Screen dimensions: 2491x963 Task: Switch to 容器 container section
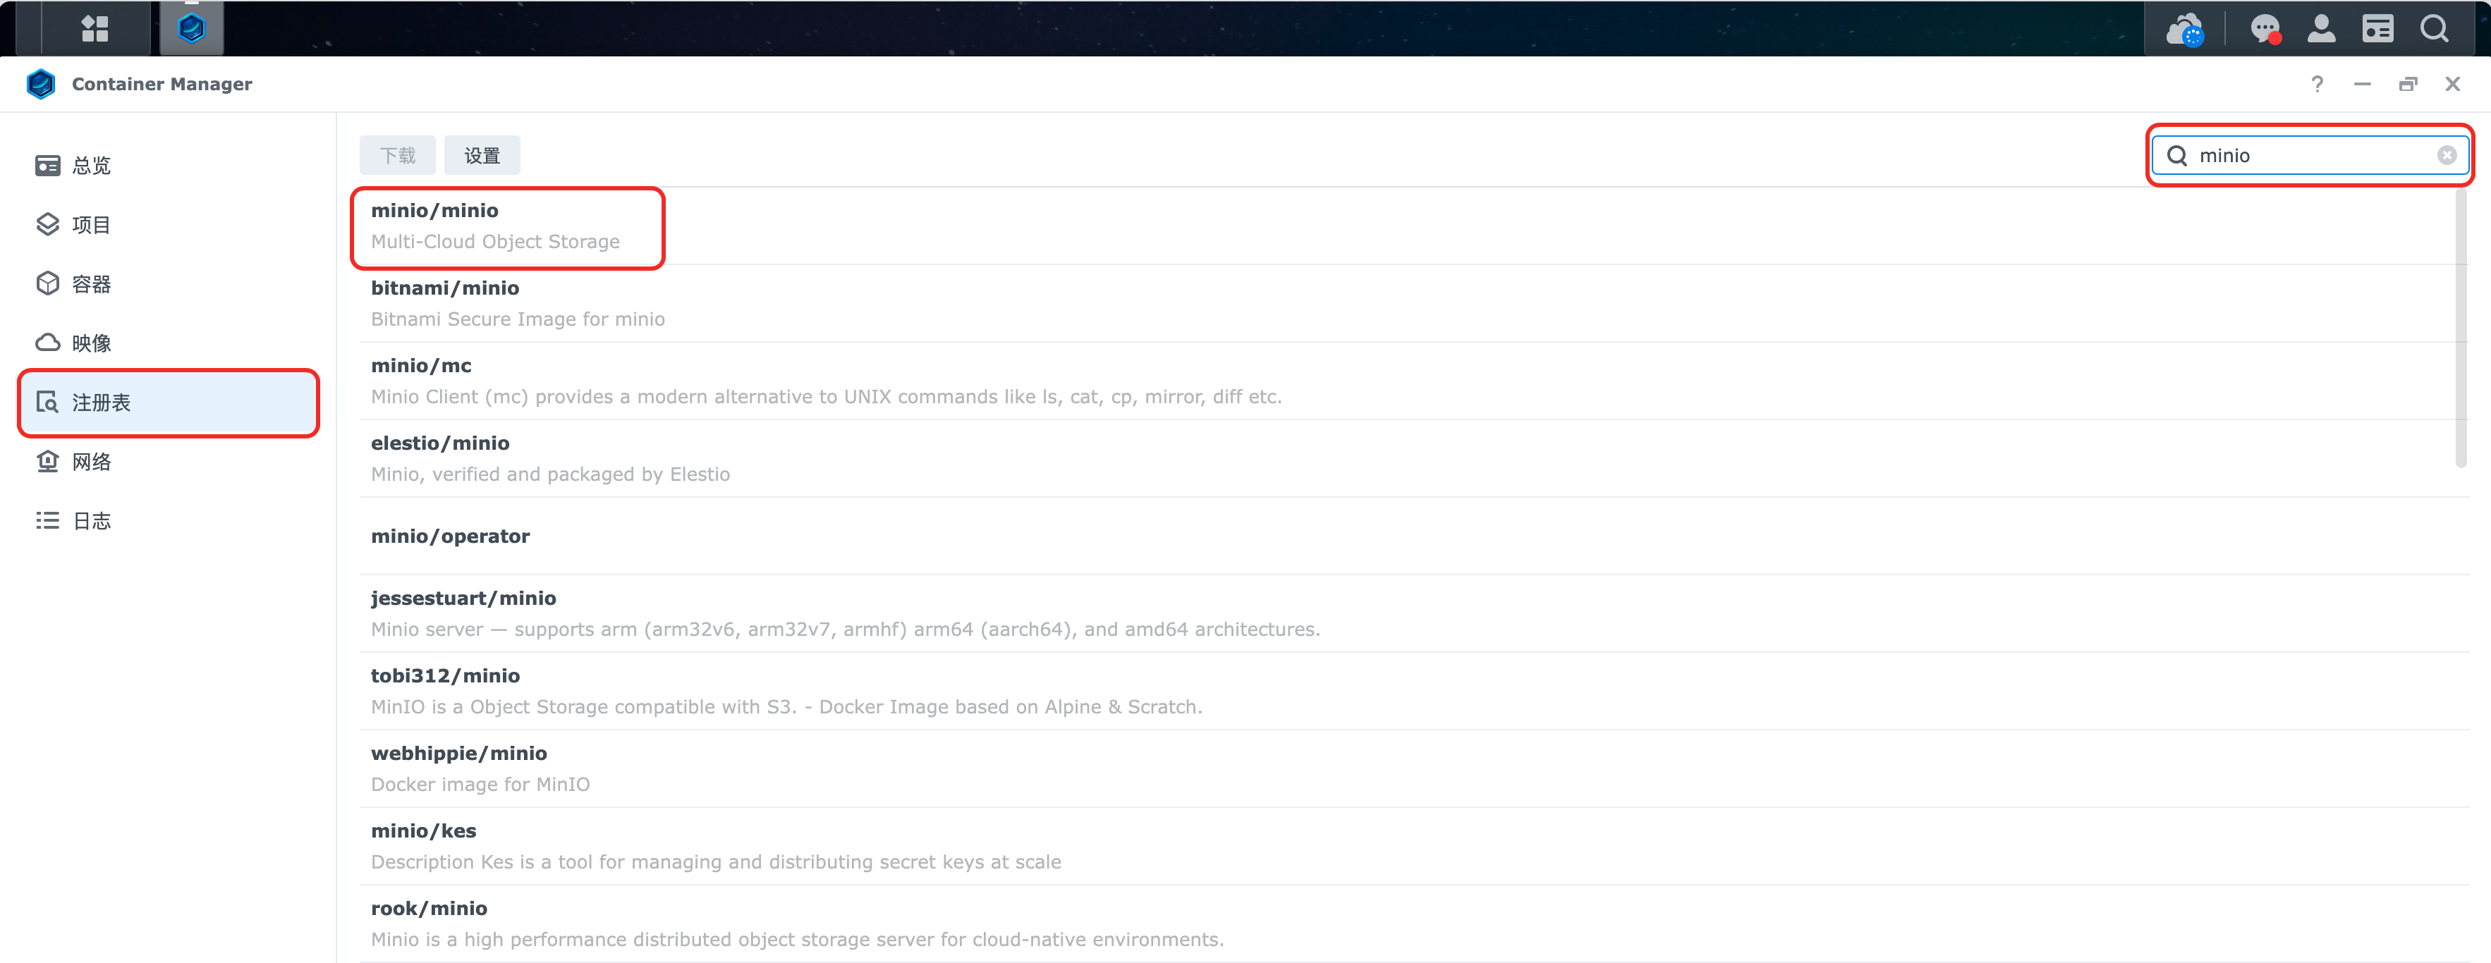click(x=91, y=284)
